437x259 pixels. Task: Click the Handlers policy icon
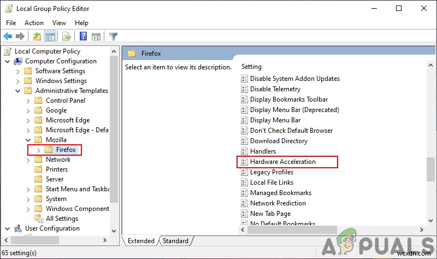(244, 151)
